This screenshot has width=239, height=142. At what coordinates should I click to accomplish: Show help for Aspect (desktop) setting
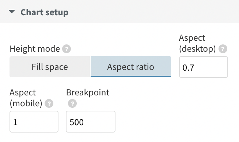pos(223,49)
